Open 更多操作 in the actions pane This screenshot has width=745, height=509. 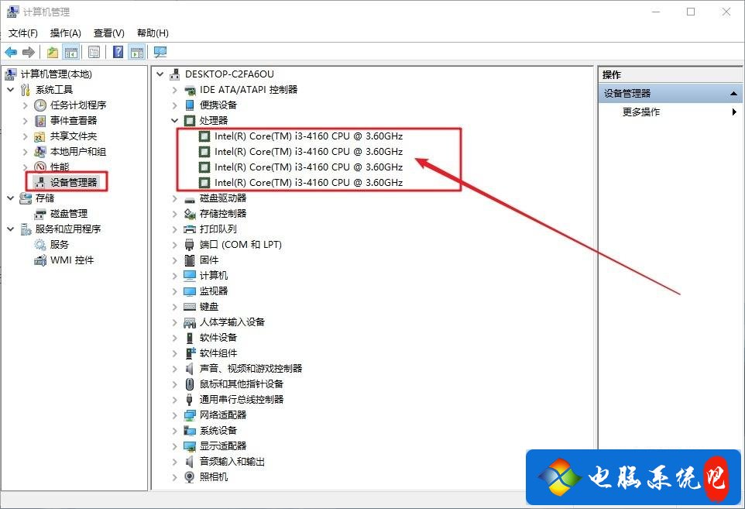[x=641, y=112]
